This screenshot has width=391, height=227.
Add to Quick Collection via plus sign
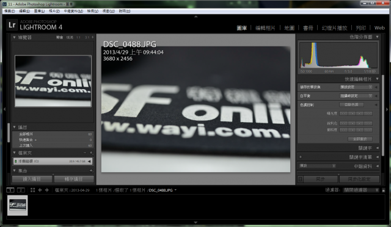point(35,140)
